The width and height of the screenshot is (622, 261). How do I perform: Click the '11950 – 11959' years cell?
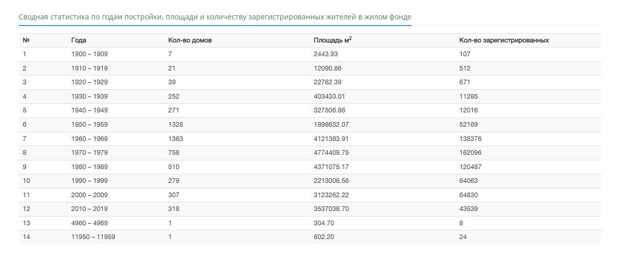93,237
